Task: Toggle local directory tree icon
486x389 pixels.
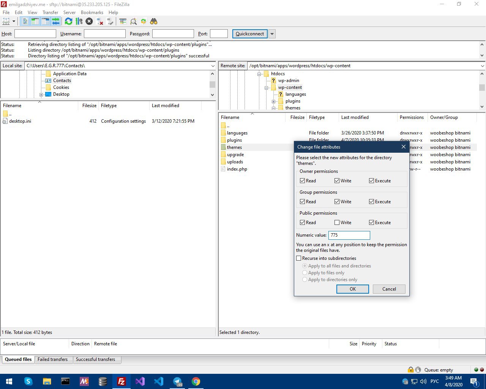Action: (x=35, y=22)
